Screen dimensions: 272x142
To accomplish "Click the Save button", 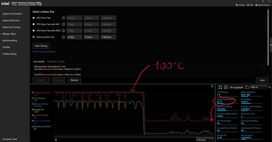I will click(x=262, y=80).
